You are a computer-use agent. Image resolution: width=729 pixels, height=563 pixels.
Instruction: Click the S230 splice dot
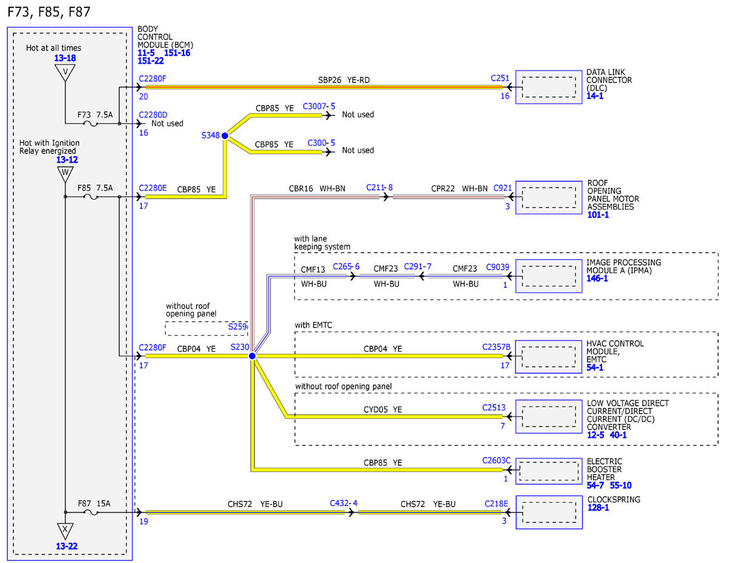tap(252, 356)
